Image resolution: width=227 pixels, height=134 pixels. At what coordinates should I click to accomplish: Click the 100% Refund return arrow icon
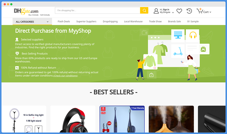tap(17, 68)
